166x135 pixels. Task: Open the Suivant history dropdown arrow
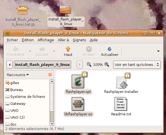pos(54,51)
